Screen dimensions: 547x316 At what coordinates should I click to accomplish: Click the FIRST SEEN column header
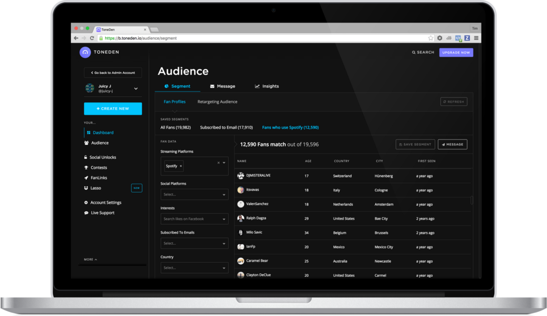click(427, 161)
